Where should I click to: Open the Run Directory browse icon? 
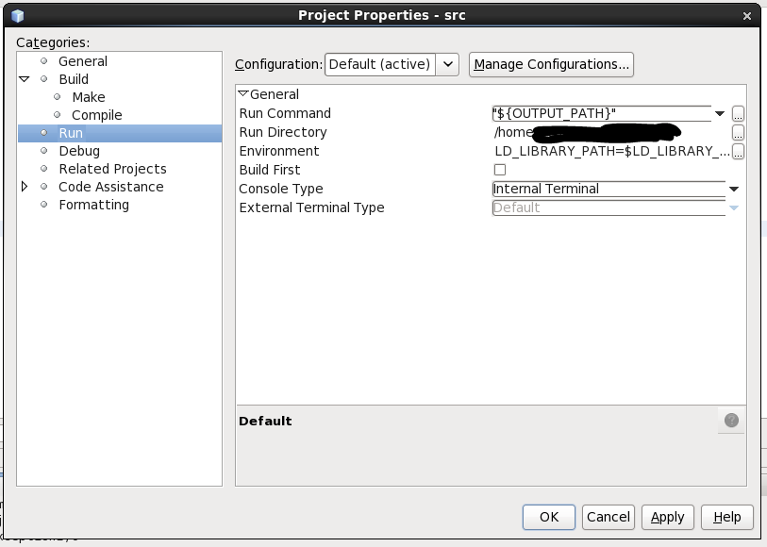click(738, 132)
